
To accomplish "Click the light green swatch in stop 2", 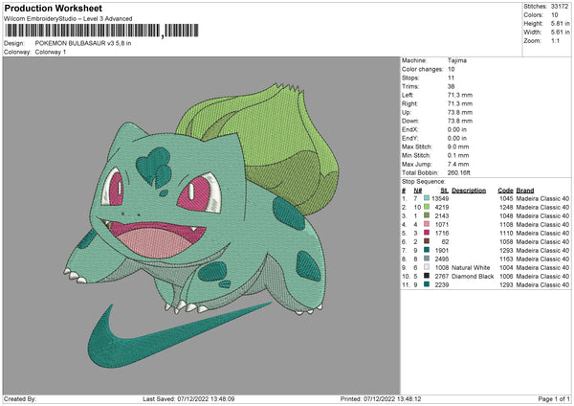I will tap(427, 207).
